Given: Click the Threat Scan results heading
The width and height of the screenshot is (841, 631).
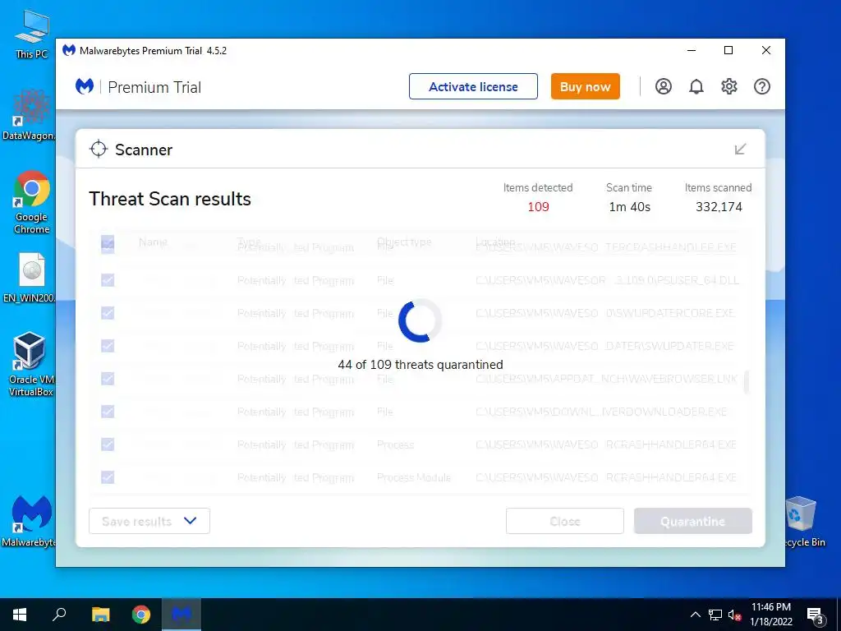Looking at the screenshot, I should click(x=170, y=199).
